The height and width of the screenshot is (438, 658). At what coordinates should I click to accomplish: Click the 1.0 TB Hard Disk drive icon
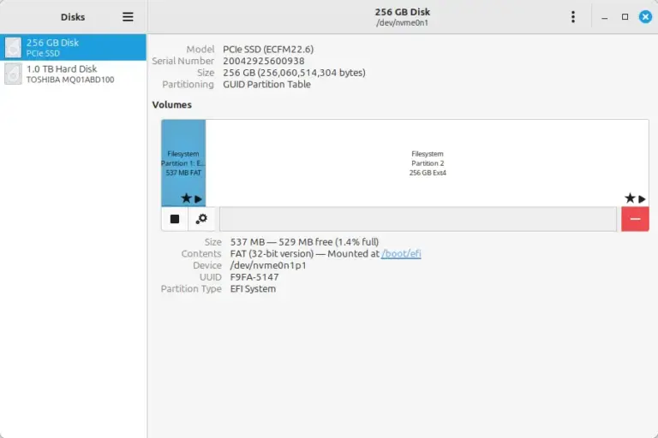[x=13, y=74]
